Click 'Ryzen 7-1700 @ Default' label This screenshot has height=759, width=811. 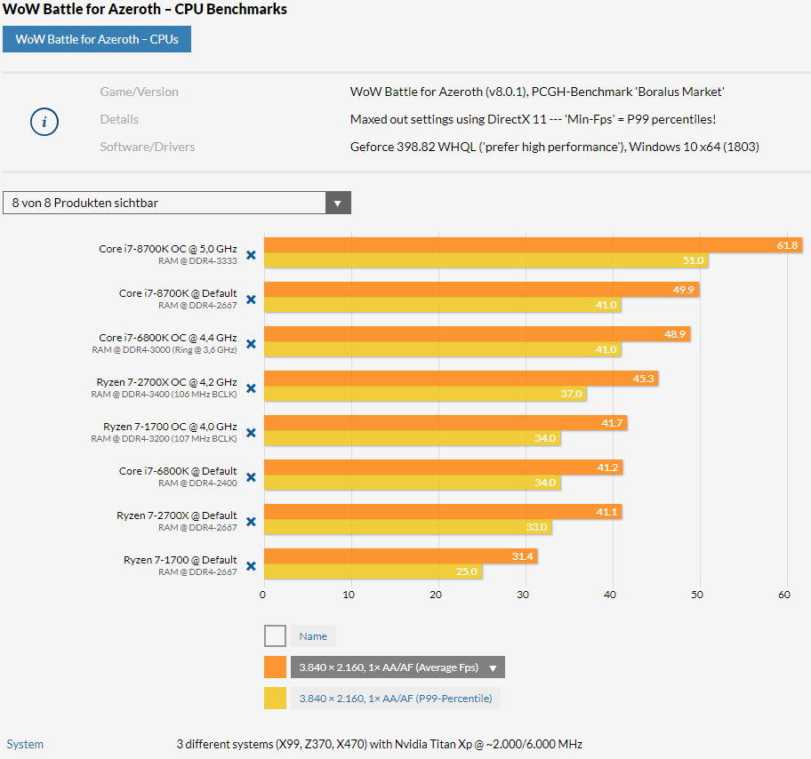pyautogui.click(x=180, y=560)
